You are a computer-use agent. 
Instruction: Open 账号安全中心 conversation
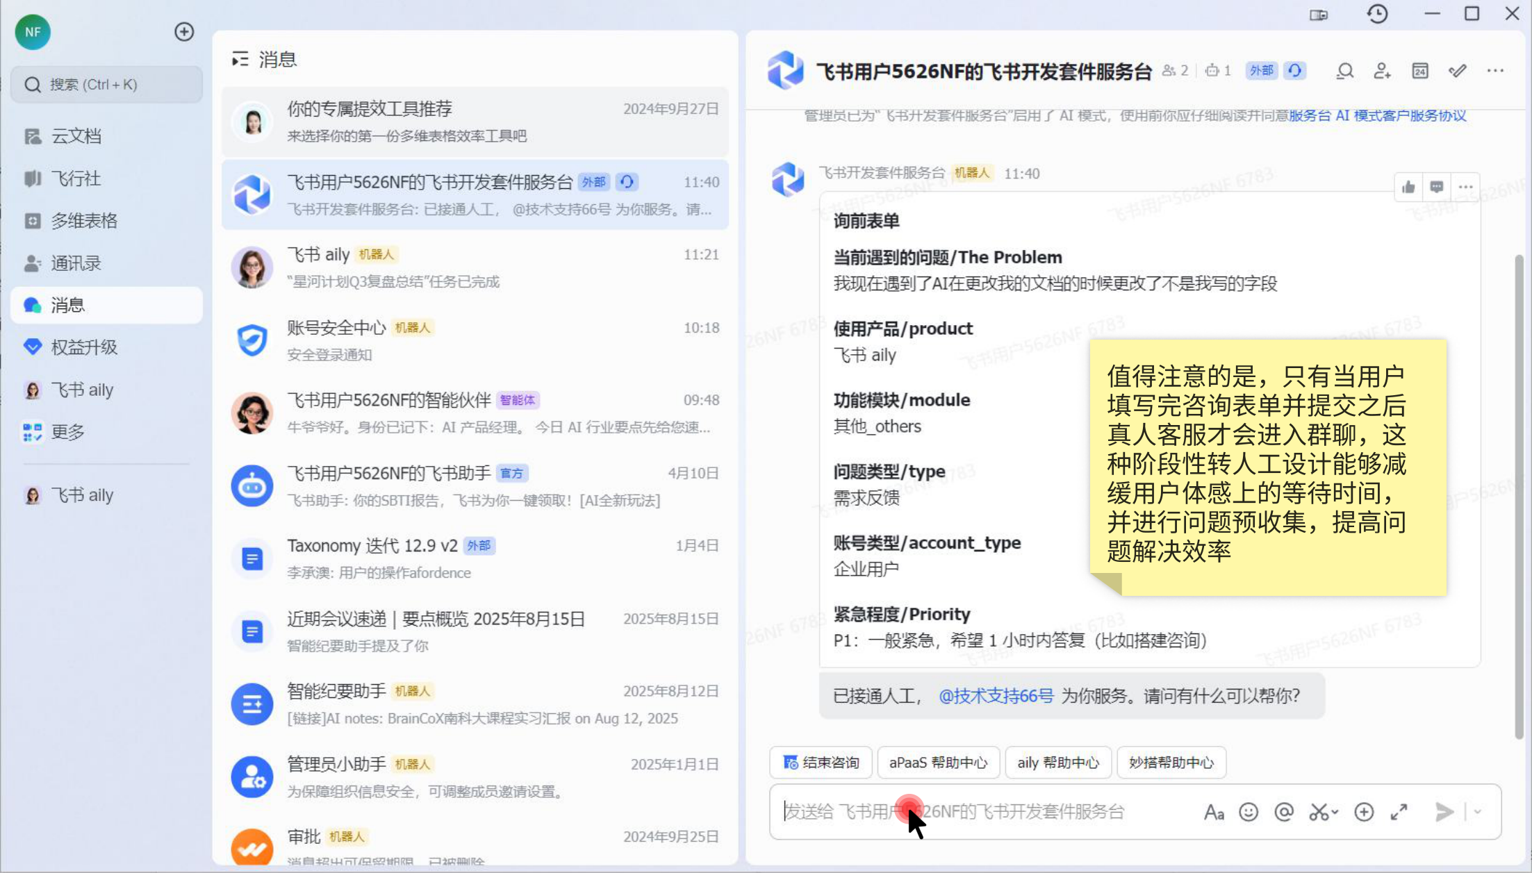pos(475,340)
